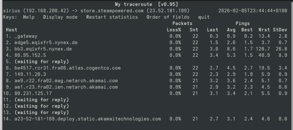Click quit in the keys bar
The width and height of the screenshot is (293, 130).
[x=204, y=17]
